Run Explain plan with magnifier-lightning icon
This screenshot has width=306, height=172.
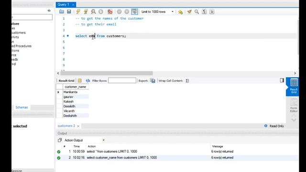pos(93,11)
